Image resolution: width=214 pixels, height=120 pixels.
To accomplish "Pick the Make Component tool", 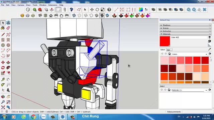I will point(8,23).
